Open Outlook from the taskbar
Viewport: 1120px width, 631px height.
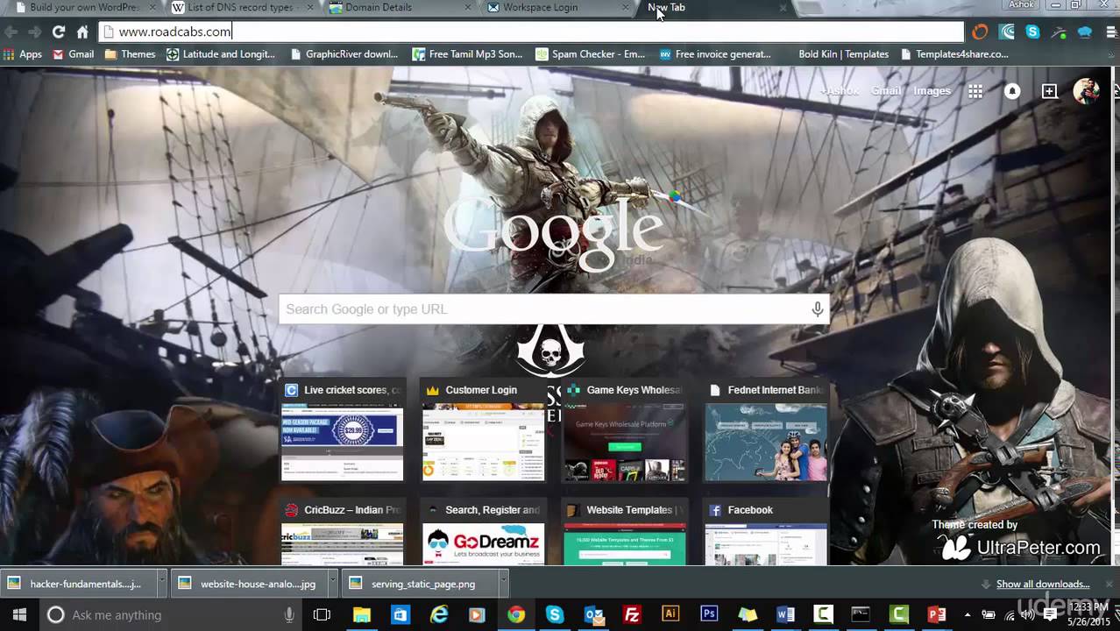[593, 615]
